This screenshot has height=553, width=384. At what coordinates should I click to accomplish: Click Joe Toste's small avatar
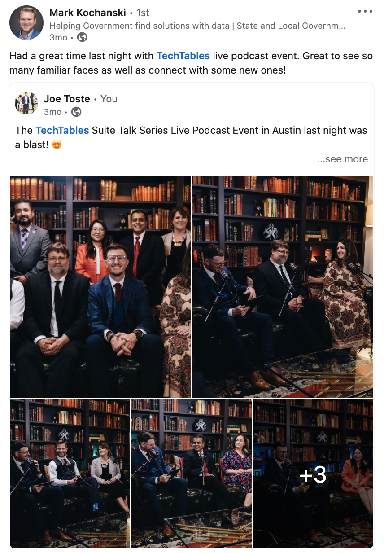[x=26, y=104]
